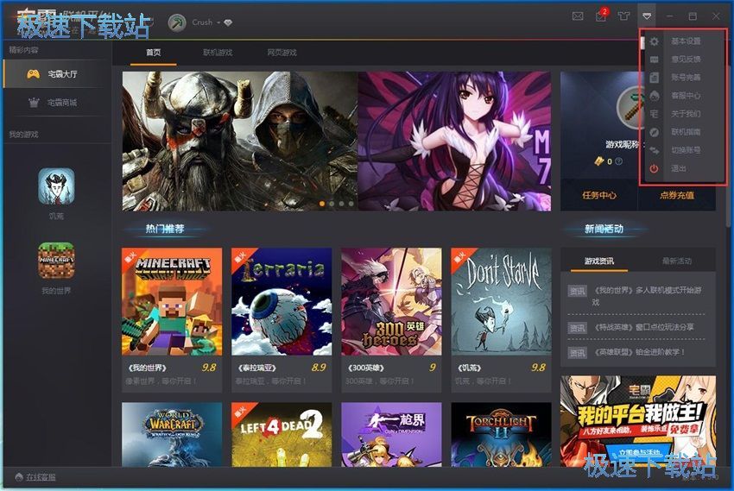The image size is (734, 491).
Task: Switch to the 最新活动 news tab
Action: click(677, 261)
